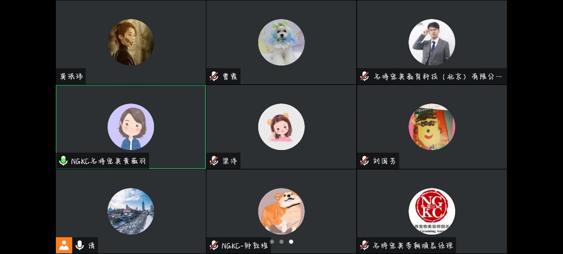Image resolution: width=563 pixels, height=254 pixels.
Task: Open the red NGKC logo avatar
Action: pos(432,211)
